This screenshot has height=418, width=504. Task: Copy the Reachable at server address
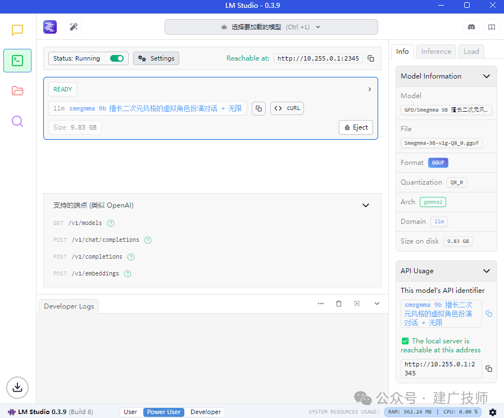pos(371,58)
